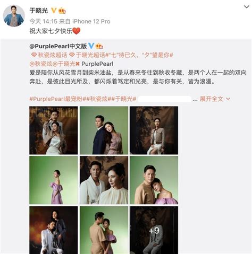Click PurplePearl's blue verified V badge
Image resolution: width=252 pixels, height=254 pixels.
point(91,46)
